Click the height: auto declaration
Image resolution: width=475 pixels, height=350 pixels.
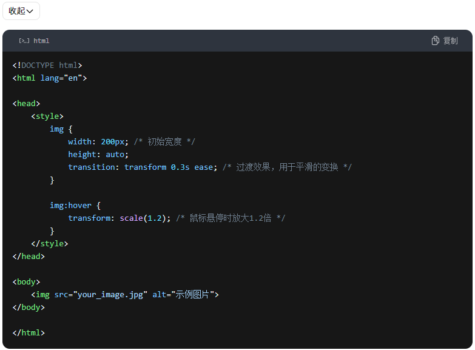point(98,155)
